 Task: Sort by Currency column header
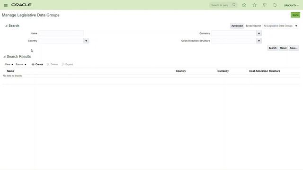tap(223, 71)
